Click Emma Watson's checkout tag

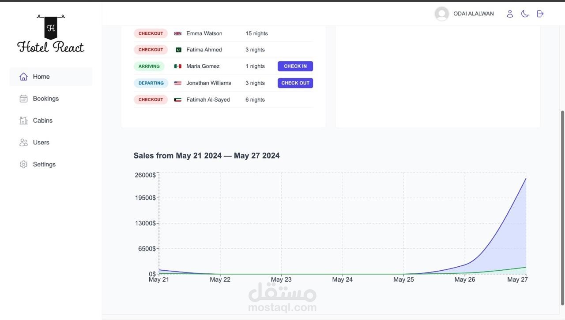[151, 33]
